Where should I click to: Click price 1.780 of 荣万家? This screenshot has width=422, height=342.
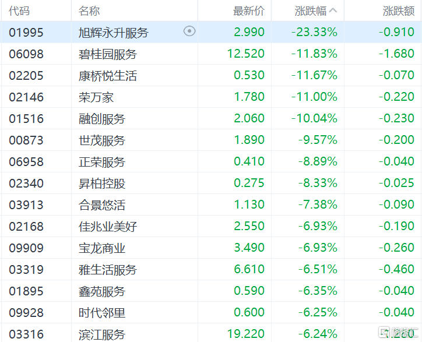pyautogui.click(x=249, y=97)
